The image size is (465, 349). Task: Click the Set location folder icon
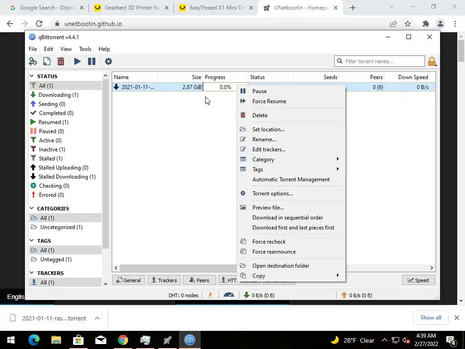tap(243, 129)
